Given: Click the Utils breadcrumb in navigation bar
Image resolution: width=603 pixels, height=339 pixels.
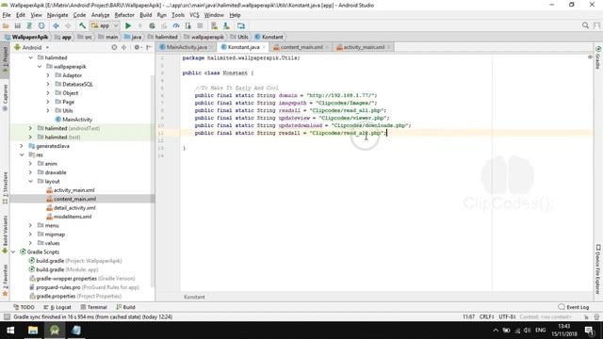Looking at the screenshot, I should pos(239,37).
